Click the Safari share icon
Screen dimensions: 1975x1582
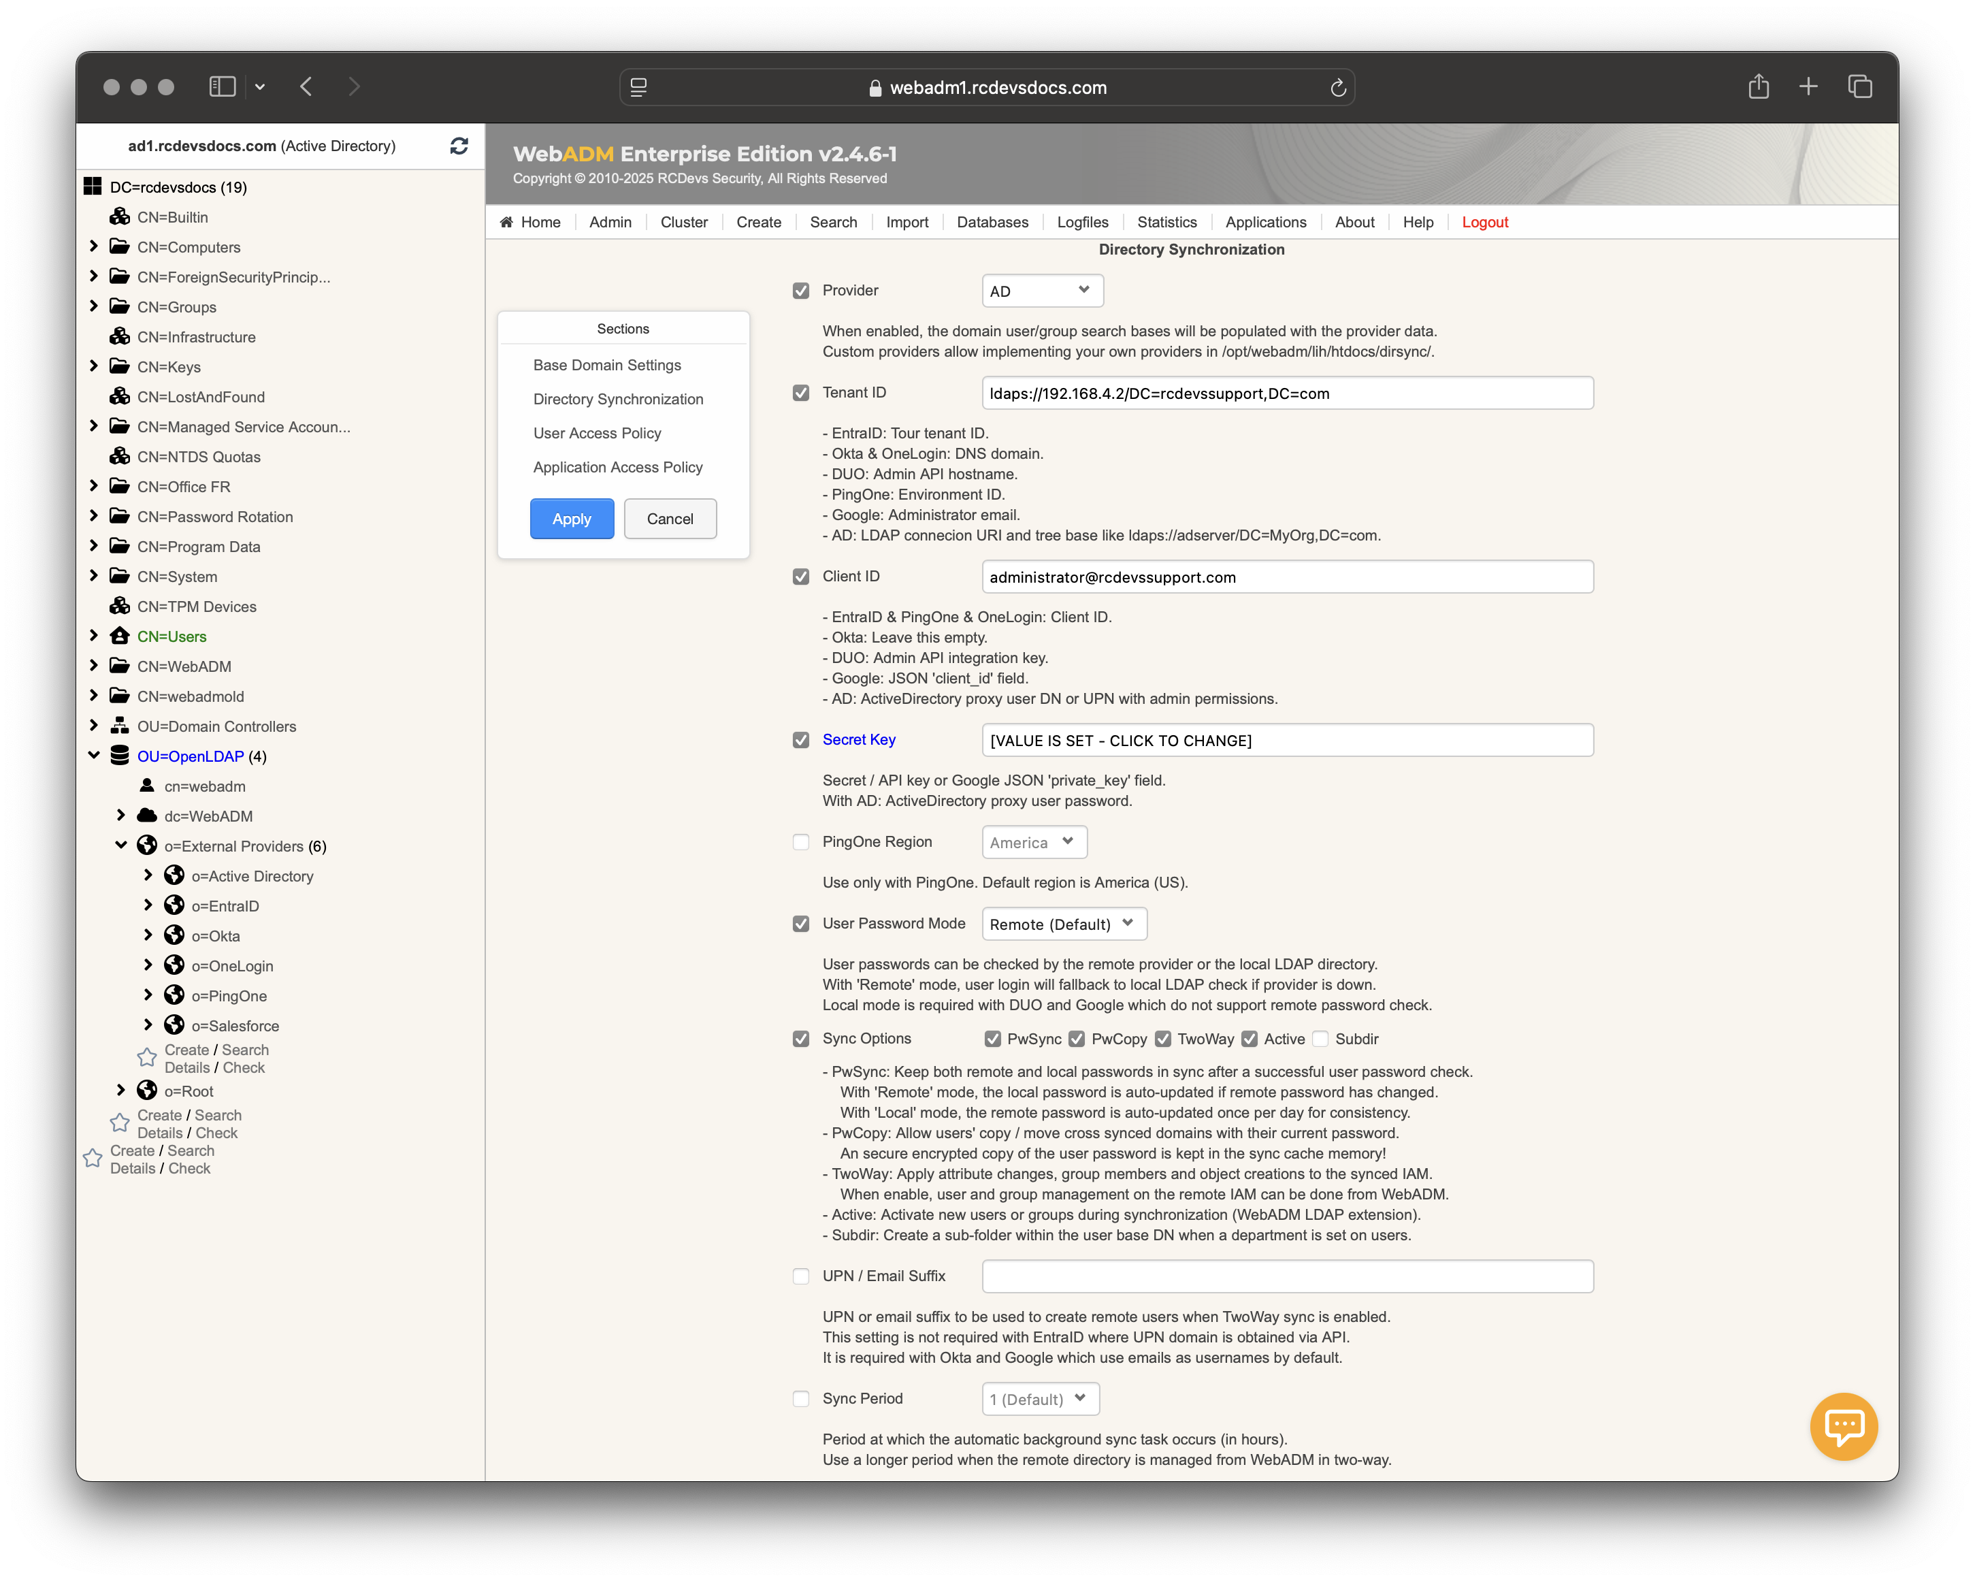[1759, 87]
